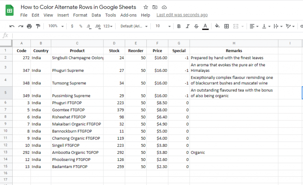Open the Add-ons menu

[128, 15]
